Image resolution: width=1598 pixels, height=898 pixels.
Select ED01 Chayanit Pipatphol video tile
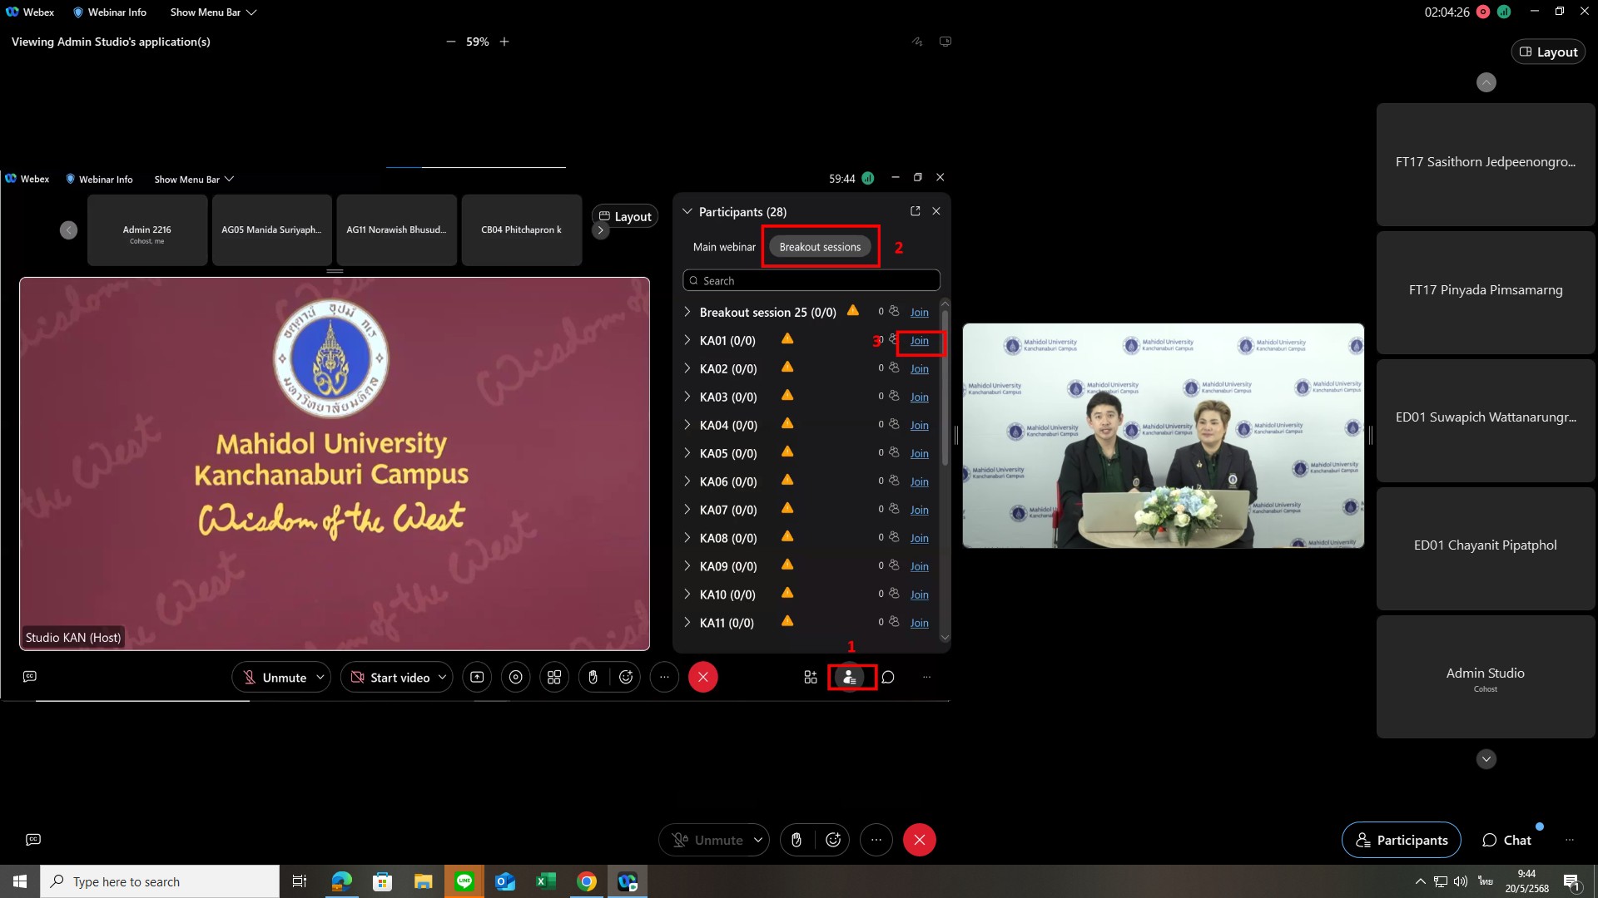tap(1486, 548)
